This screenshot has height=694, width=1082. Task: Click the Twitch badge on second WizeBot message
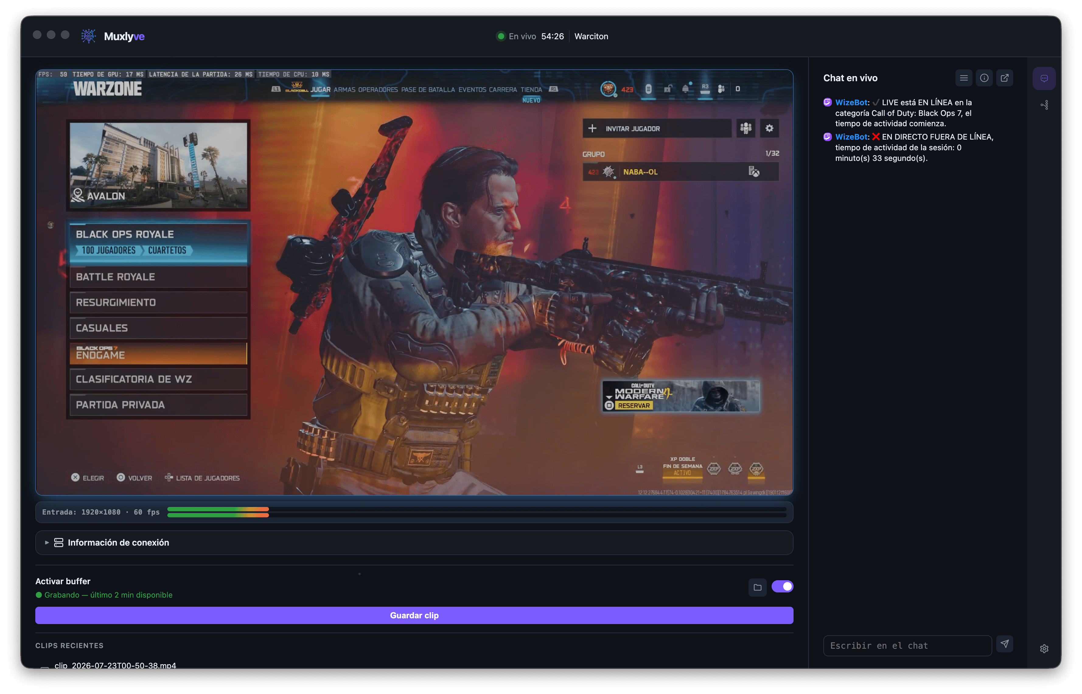827,137
